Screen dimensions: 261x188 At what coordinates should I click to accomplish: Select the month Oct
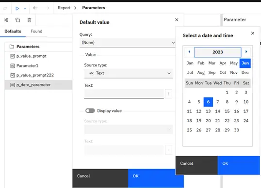pos(223,73)
